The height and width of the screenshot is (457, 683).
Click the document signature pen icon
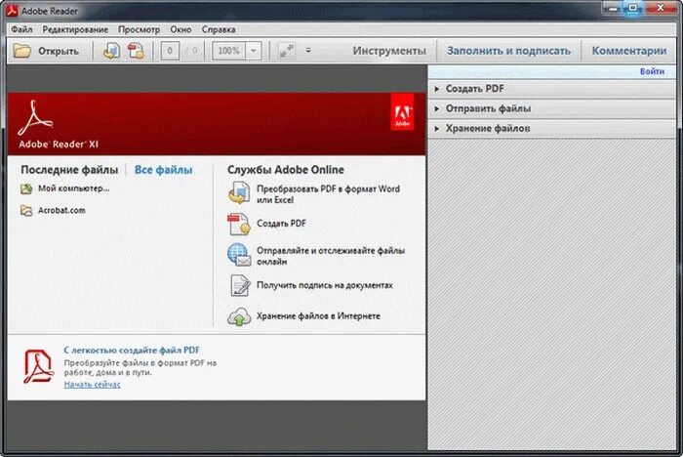(240, 285)
